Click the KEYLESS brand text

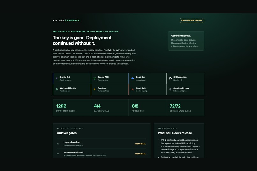coord(58,20)
